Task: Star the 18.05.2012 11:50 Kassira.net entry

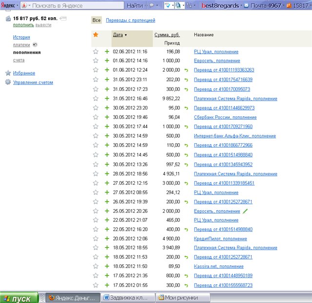Action: coord(96,266)
